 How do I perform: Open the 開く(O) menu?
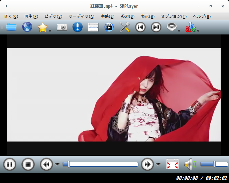(11, 16)
